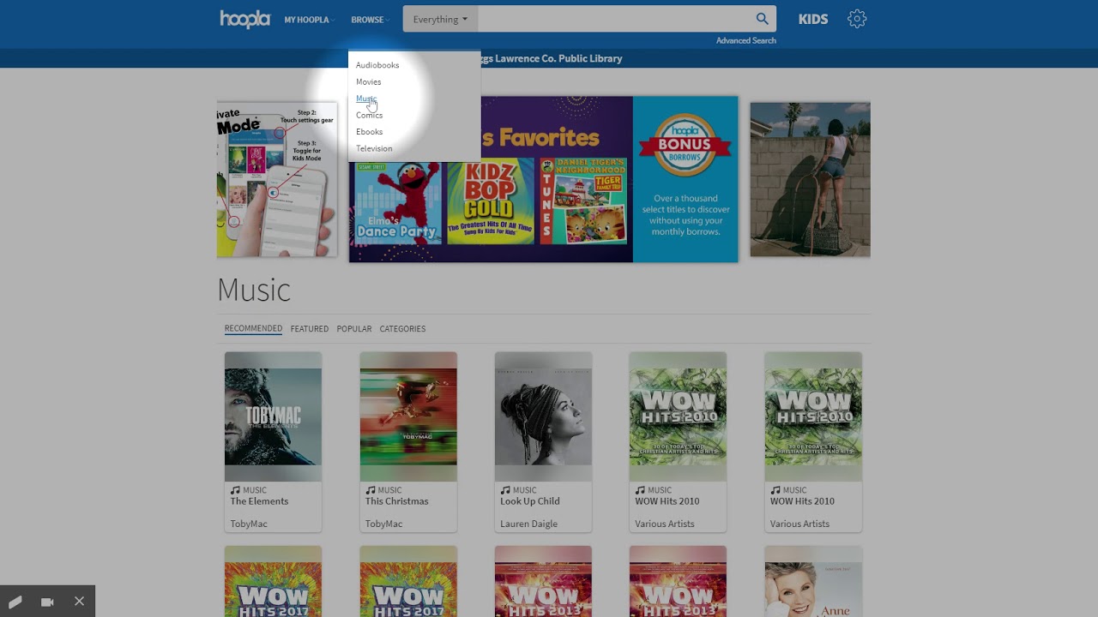This screenshot has height=617, width=1098.
Task: Select Ebooks from the dropdown list
Action: pyautogui.click(x=369, y=132)
